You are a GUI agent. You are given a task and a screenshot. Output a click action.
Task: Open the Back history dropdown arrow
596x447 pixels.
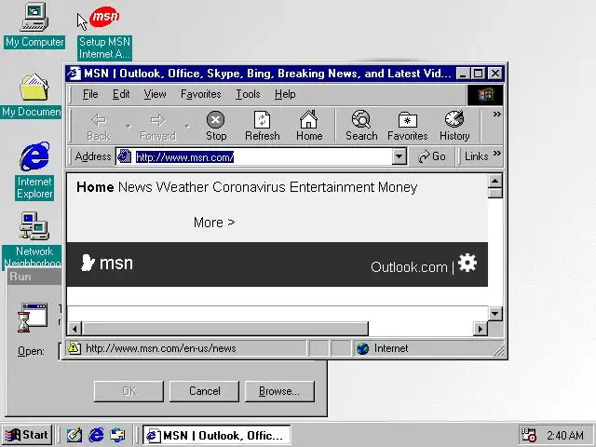[x=129, y=127]
